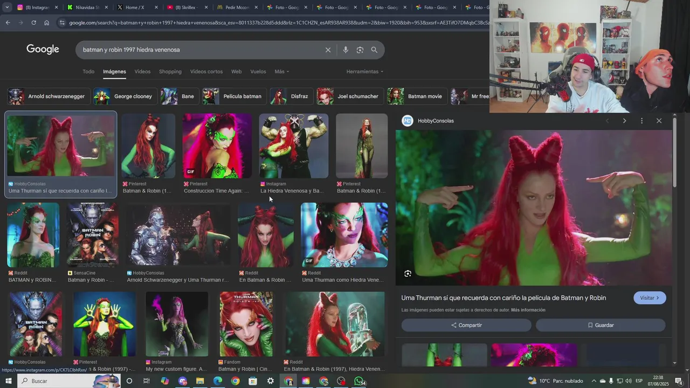Screen dimensions: 690x388
Task: Open the Más información link
Action: tap(528, 310)
